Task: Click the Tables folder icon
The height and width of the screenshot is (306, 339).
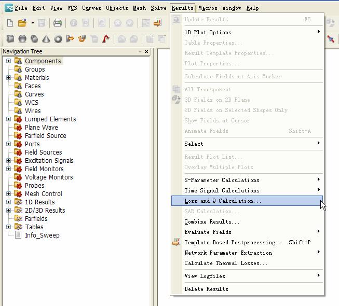Action: (x=18, y=227)
